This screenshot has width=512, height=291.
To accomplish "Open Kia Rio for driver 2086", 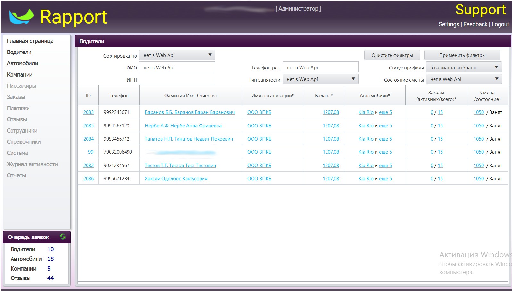I will tap(366, 179).
